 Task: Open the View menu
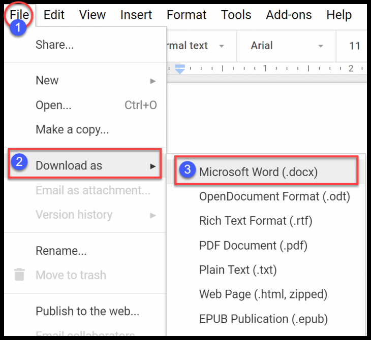(92, 15)
